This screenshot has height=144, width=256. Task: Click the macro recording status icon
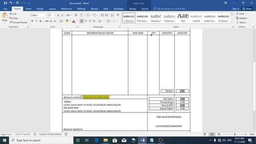(x=66, y=134)
